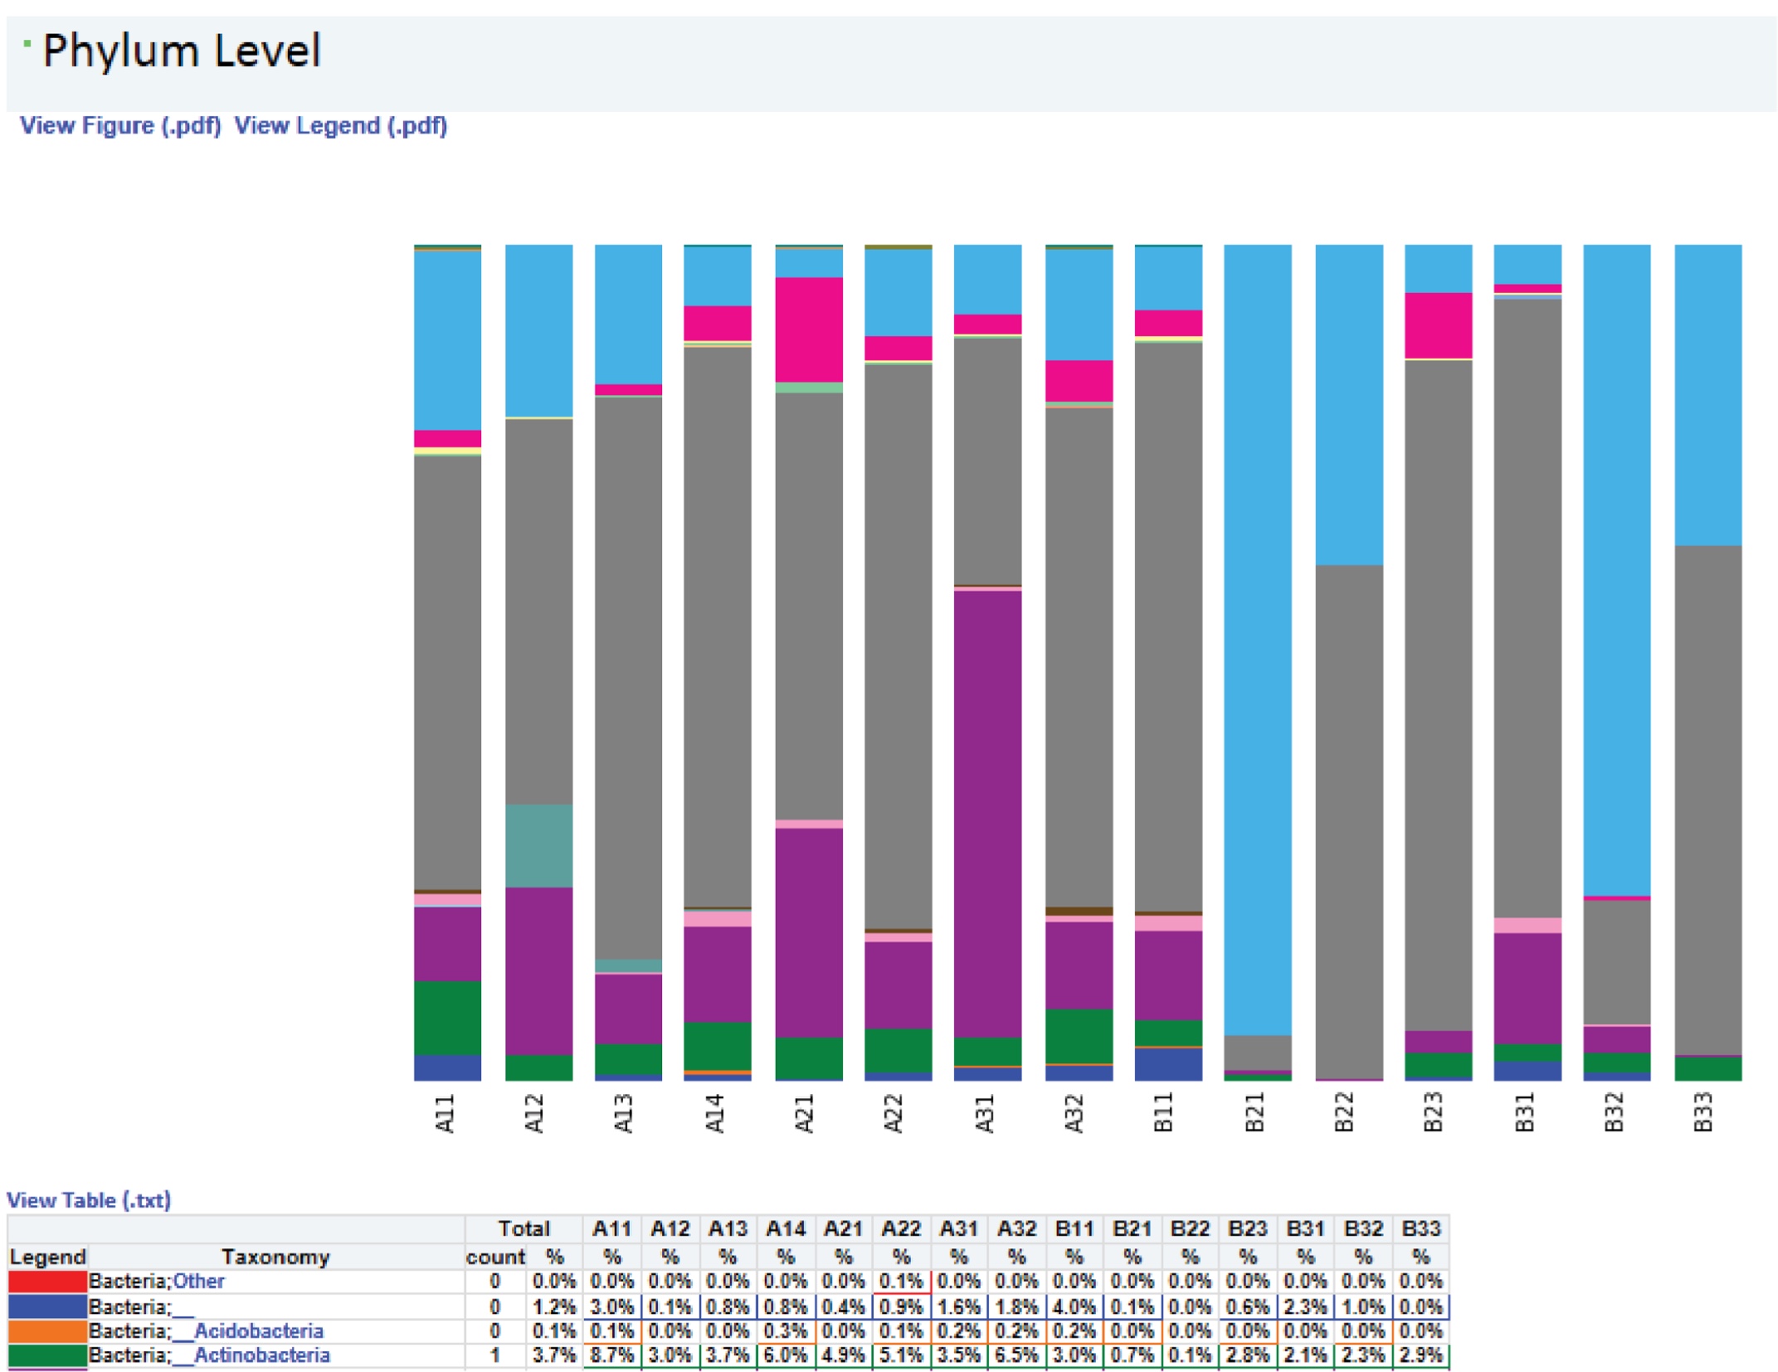Toggle the Bacteria;__ row selection
1778x1372 pixels.
(149, 1306)
